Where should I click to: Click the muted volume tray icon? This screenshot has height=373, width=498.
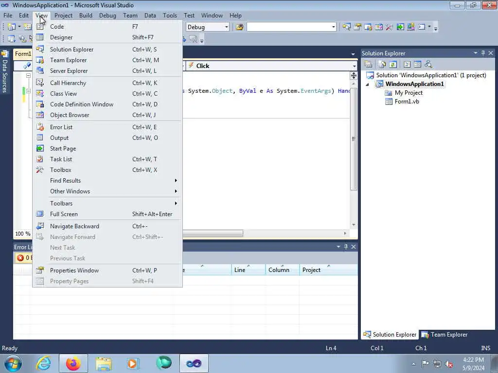[x=449, y=364]
